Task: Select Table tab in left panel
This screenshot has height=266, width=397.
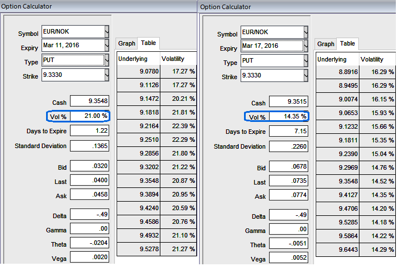Action: (x=148, y=43)
